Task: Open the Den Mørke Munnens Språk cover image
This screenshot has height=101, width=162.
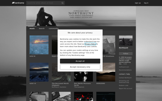Action: (83, 76)
